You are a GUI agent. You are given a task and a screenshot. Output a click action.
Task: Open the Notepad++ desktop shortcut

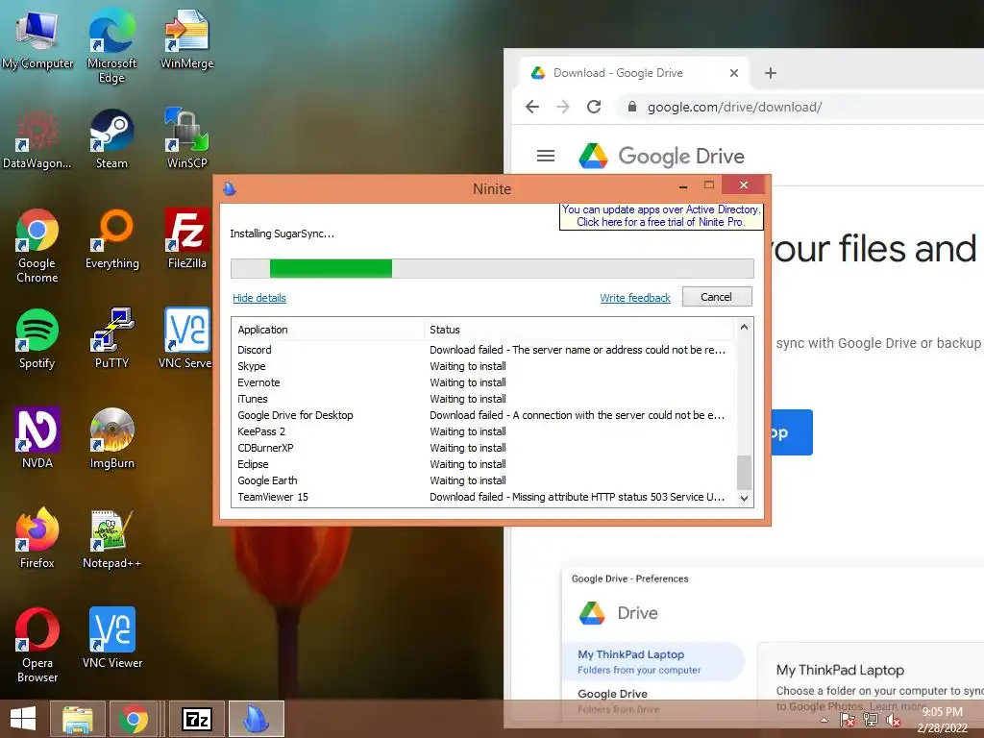pos(111,538)
